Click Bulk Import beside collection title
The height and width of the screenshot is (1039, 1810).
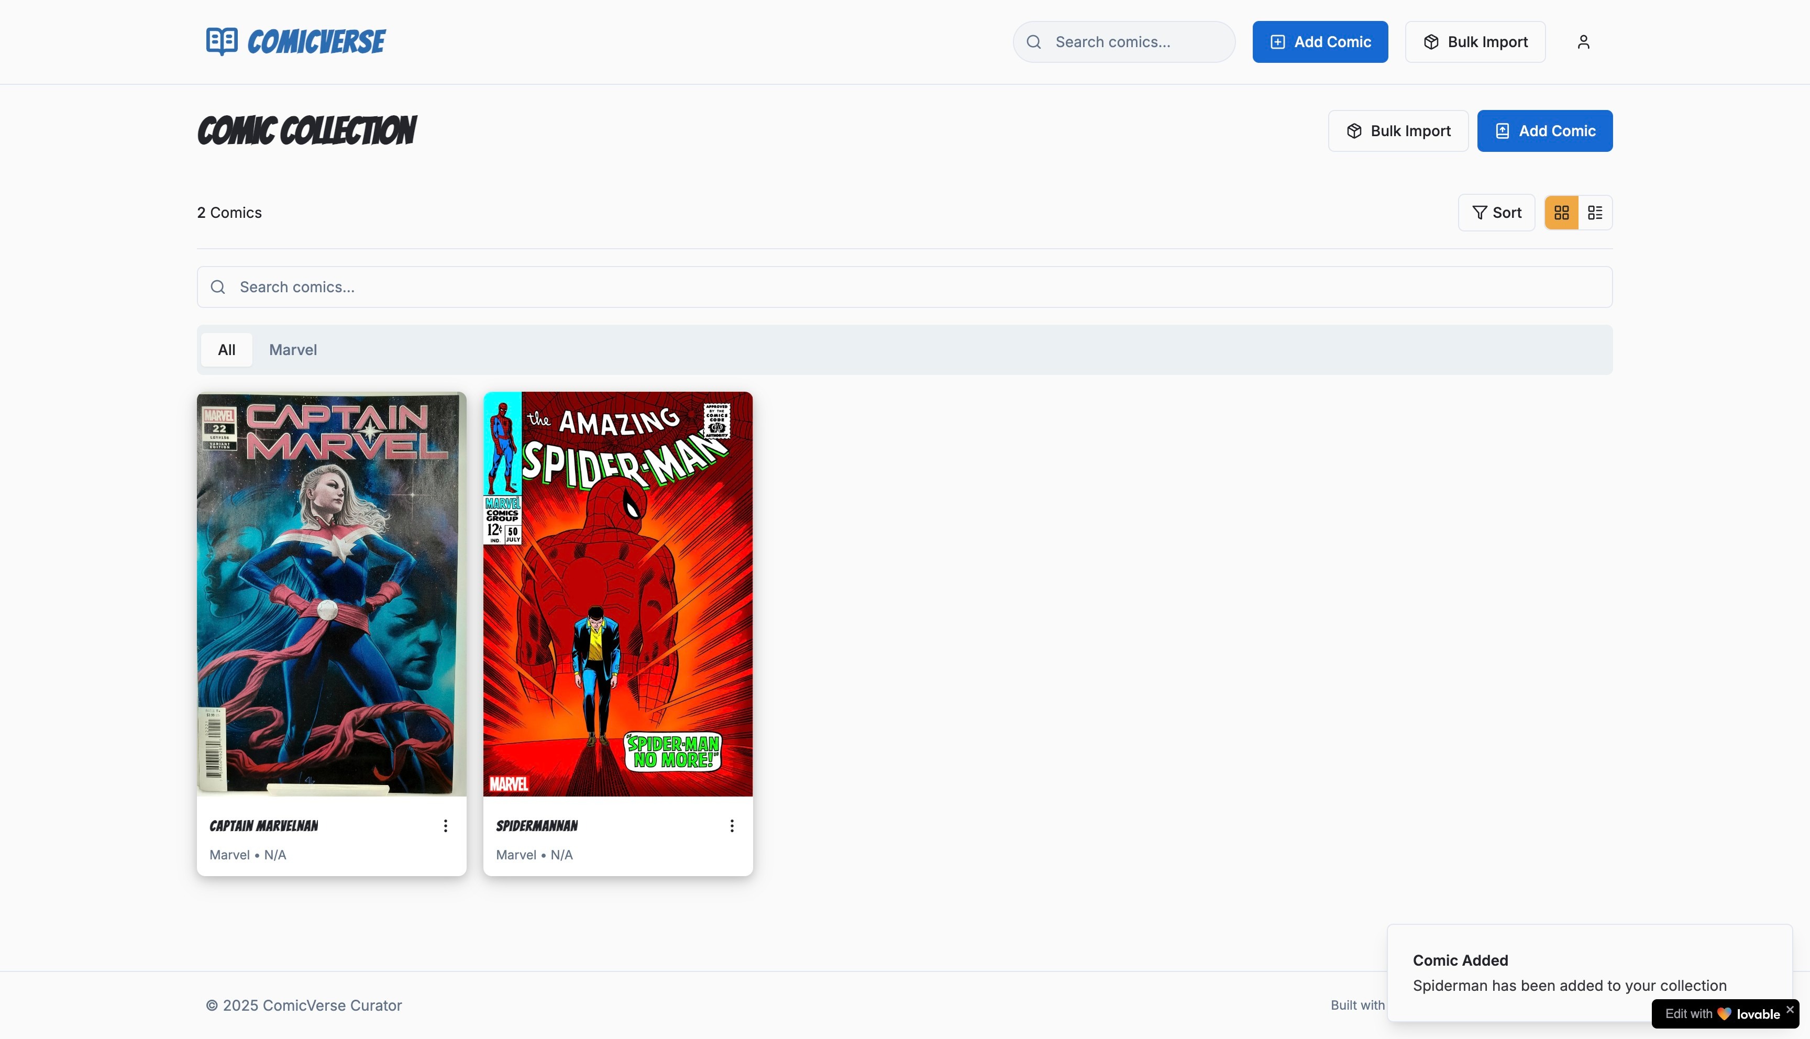pos(1398,130)
